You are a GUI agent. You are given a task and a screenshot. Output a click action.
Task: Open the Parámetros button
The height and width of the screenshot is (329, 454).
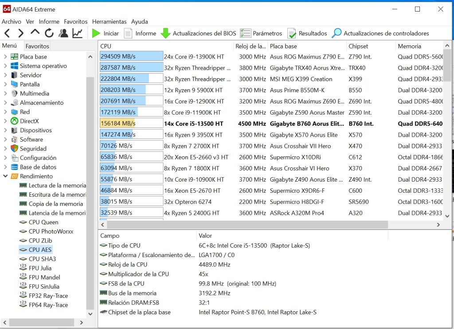[x=261, y=33]
